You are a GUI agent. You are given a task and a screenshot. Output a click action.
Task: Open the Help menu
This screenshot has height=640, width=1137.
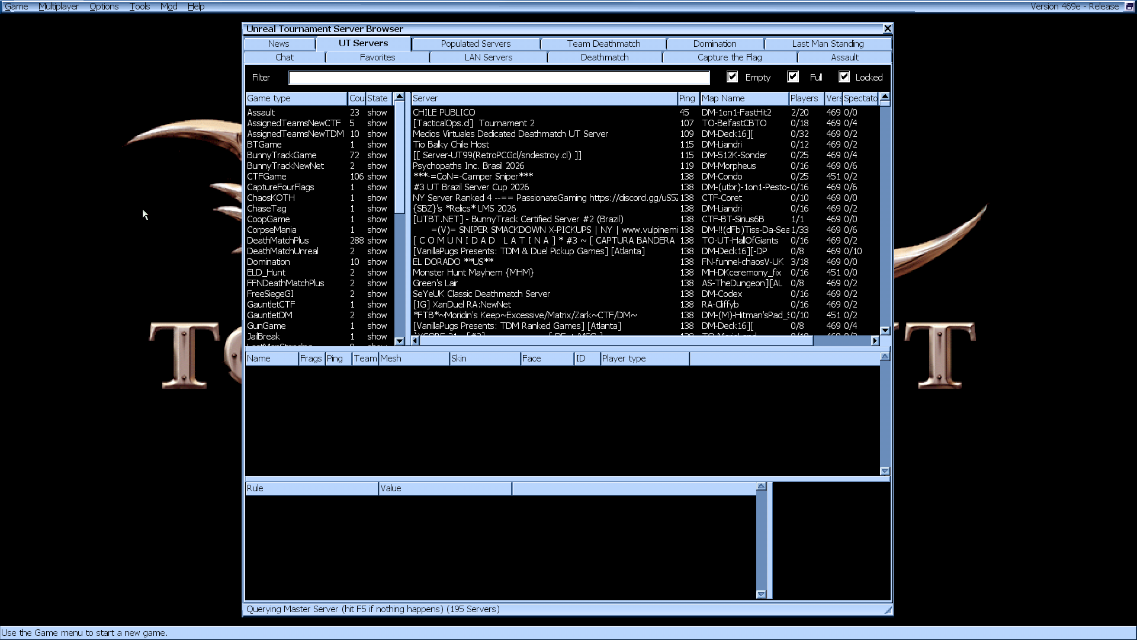(x=196, y=7)
